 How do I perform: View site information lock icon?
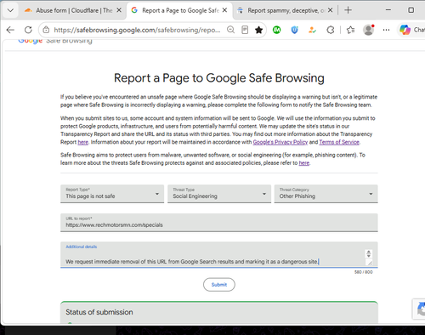click(46, 30)
